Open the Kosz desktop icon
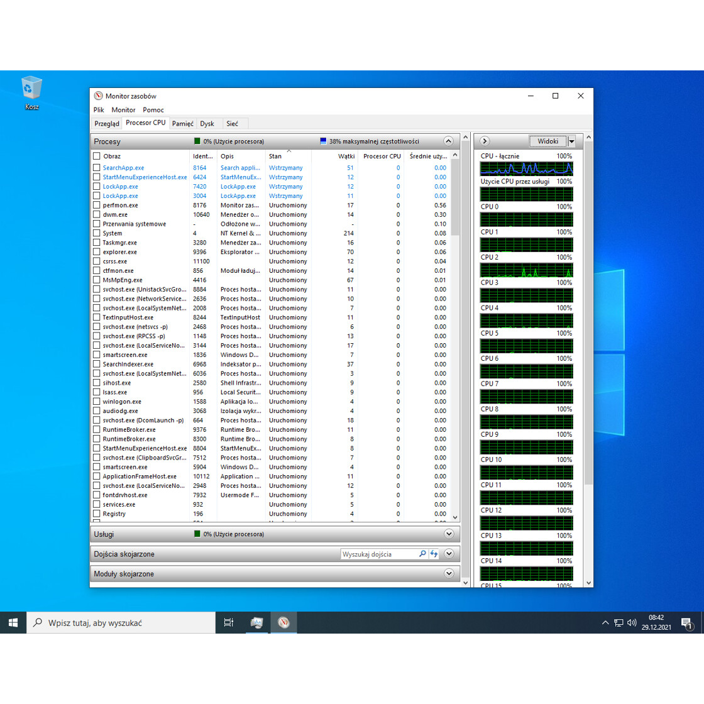Viewport: 704px width, 704px height. pyautogui.click(x=31, y=90)
